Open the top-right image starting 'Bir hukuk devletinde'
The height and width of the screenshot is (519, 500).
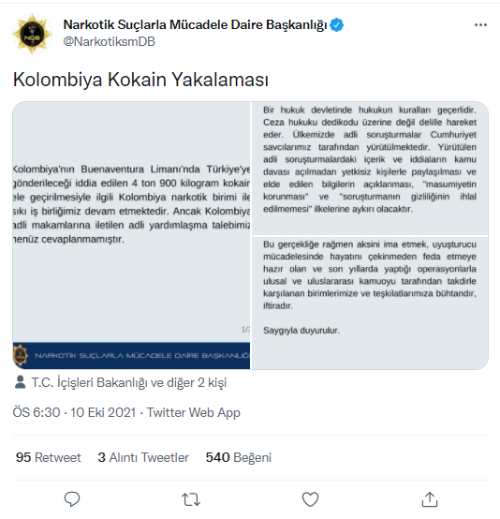(370, 168)
